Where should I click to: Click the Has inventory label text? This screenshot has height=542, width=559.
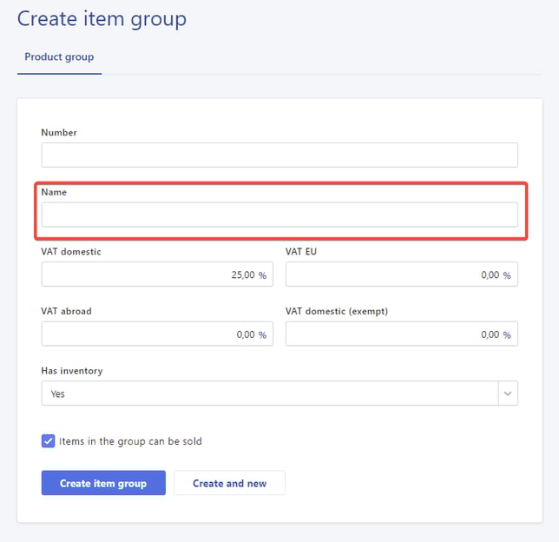[71, 371]
